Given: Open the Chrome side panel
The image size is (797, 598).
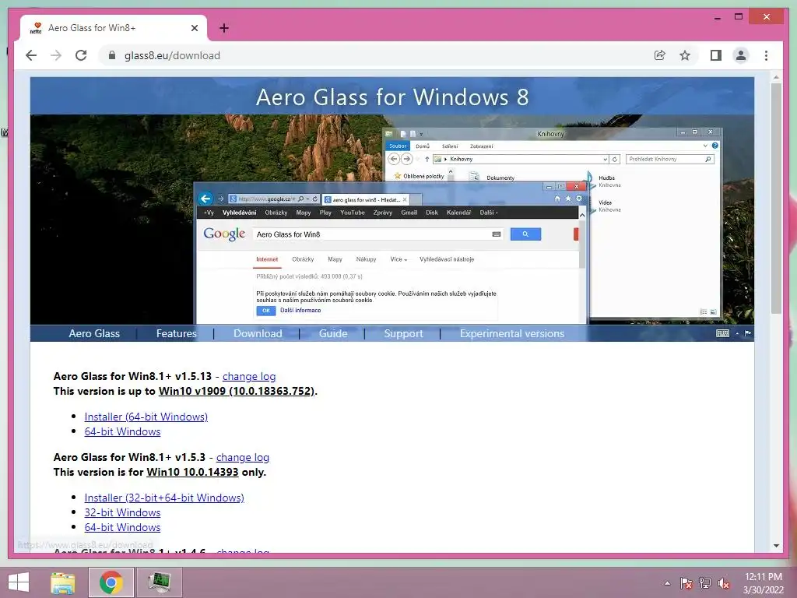Looking at the screenshot, I should click(716, 55).
